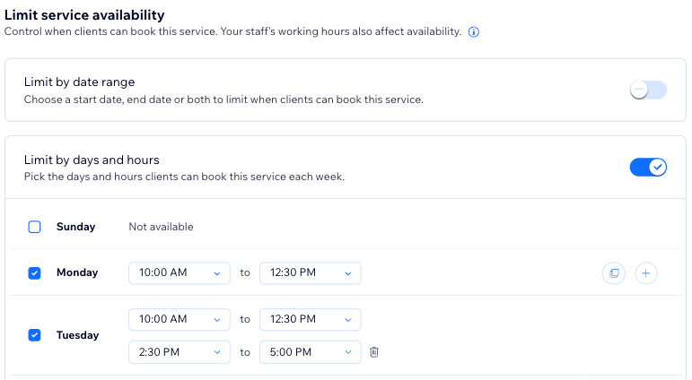Delete Tuesday's 2:30 PM time slot

(x=373, y=352)
